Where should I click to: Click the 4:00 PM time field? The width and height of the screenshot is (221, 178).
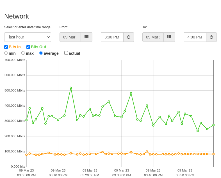[195, 37]
